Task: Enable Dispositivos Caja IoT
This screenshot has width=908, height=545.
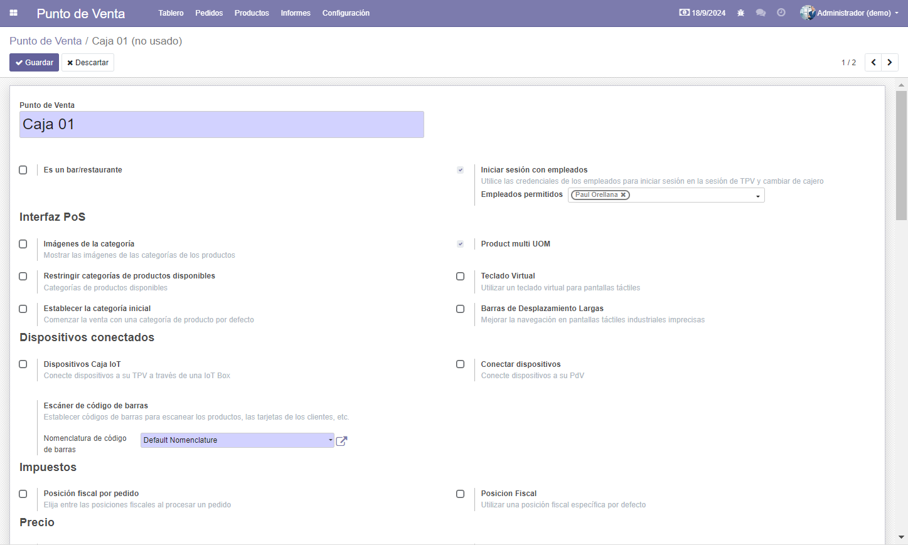Action: coord(23,364)
